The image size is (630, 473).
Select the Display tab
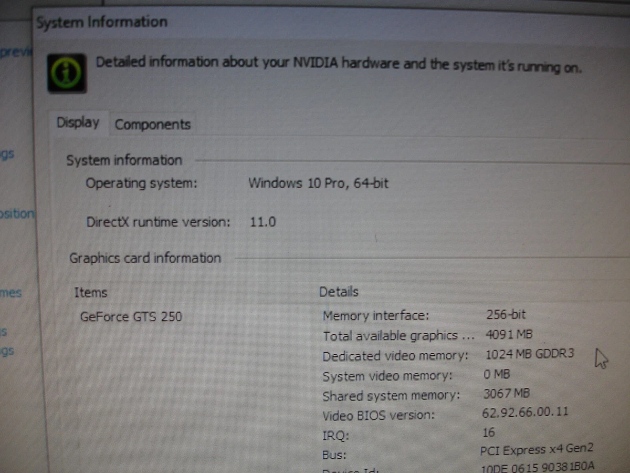coord(78,122)
